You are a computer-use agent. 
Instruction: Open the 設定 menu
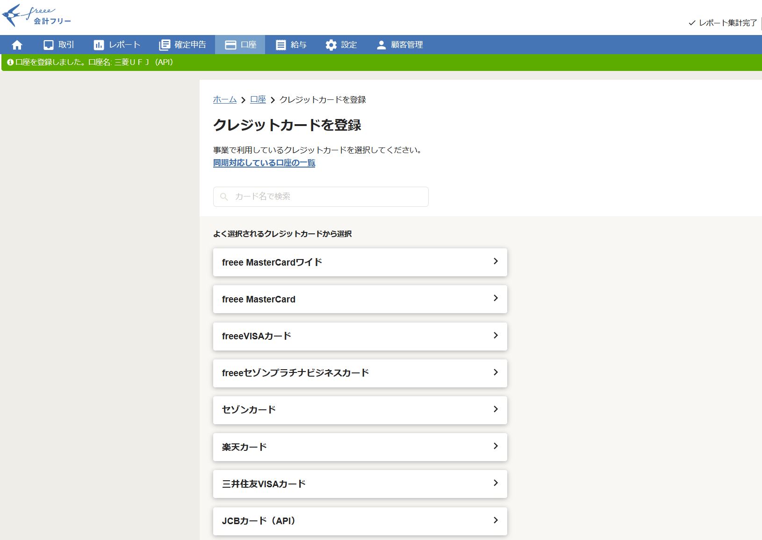click(341, 45)
